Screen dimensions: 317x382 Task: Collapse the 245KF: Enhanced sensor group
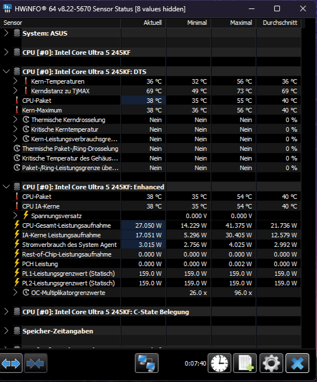click(x=6, y=186)
